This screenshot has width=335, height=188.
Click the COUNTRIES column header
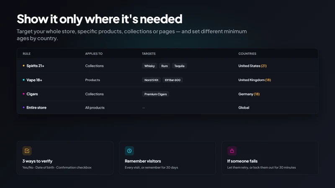coord(247,53)
